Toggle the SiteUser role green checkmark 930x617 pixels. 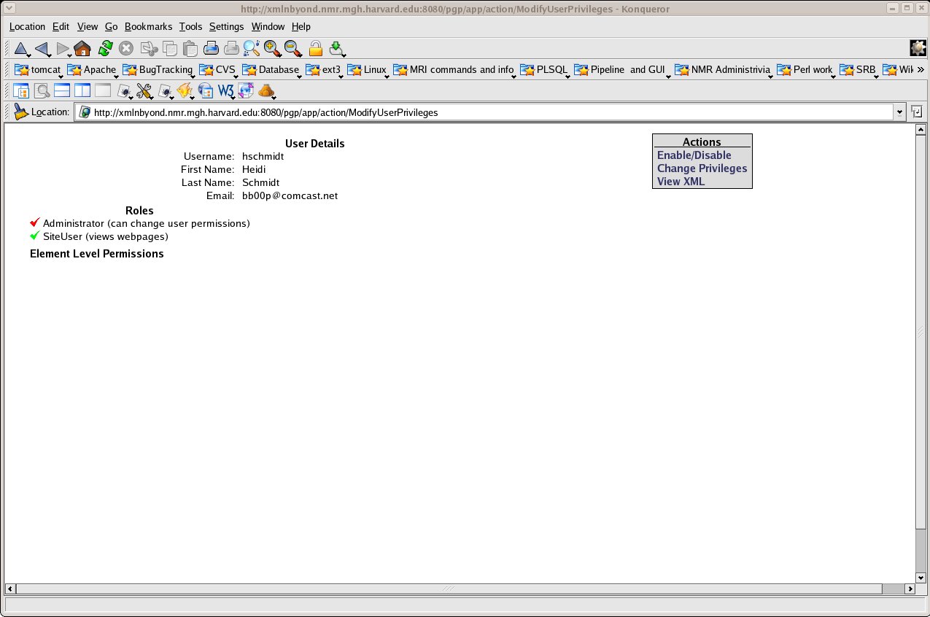point(34,236)
